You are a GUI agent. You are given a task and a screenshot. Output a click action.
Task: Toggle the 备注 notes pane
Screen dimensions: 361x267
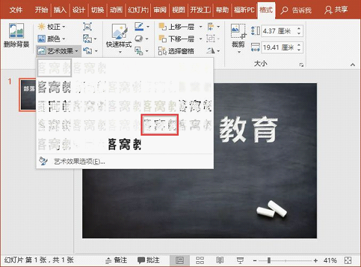click(116, 261)
